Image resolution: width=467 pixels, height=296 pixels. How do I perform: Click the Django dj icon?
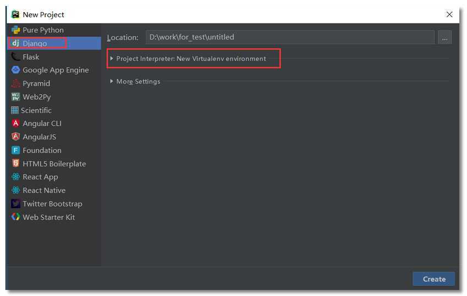point(15,43)
